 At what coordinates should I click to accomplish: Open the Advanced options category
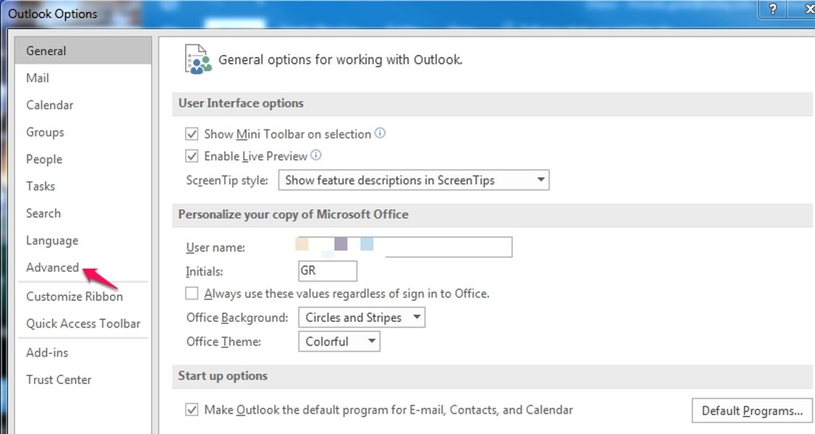(52, 268)
